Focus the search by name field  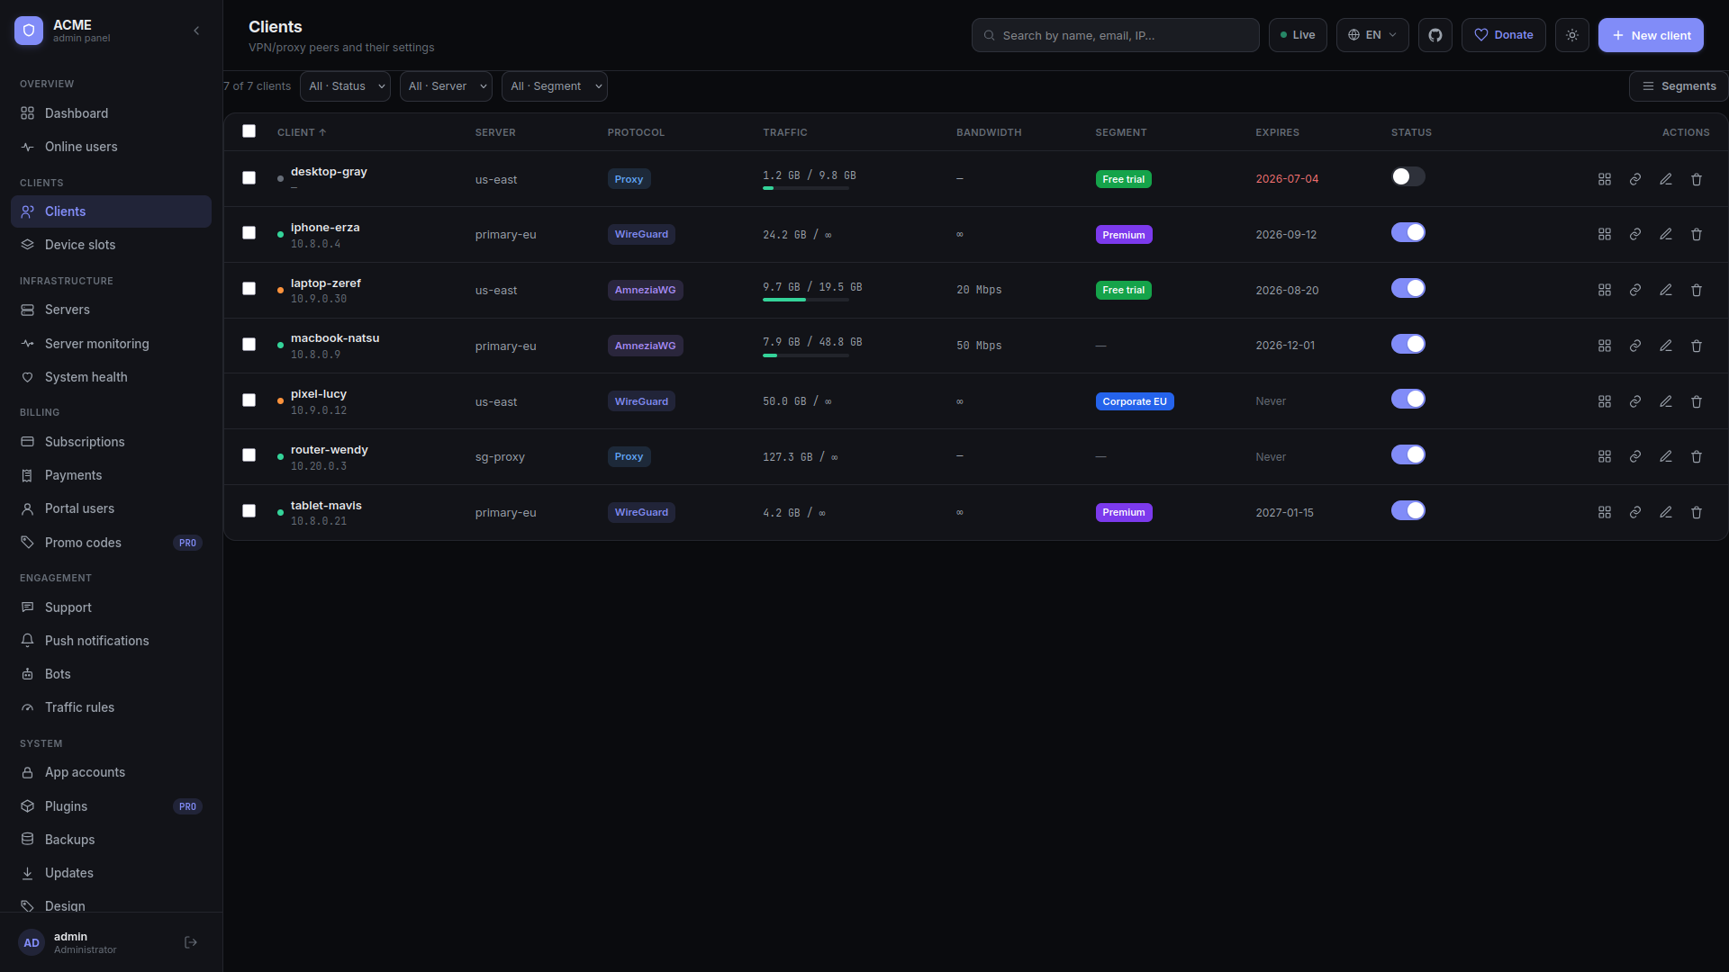point(1115,35)
